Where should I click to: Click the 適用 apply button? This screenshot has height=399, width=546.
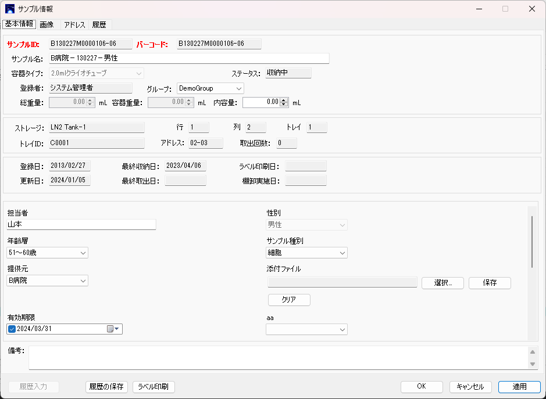519,387
